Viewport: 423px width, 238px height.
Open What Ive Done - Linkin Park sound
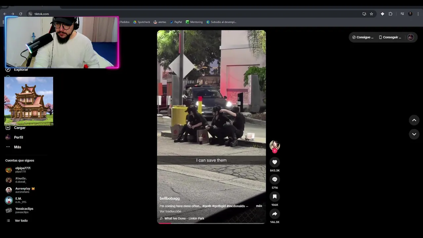(184, 218)
